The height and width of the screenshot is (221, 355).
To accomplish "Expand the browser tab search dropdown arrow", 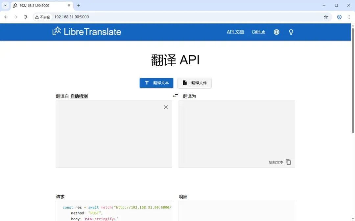I will click(x=5, y=6).
